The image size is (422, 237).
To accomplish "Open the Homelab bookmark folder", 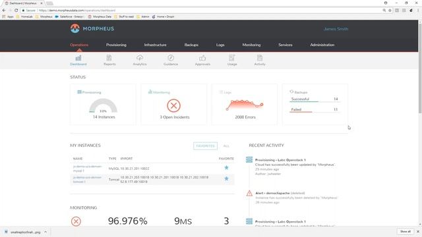I will (24, 16).
